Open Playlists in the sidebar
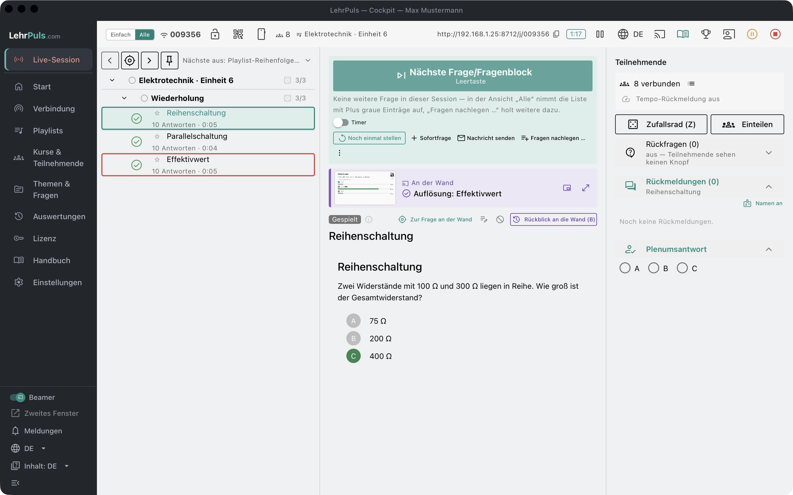Screen dimensions: 793x495 [x=48, y=131]
